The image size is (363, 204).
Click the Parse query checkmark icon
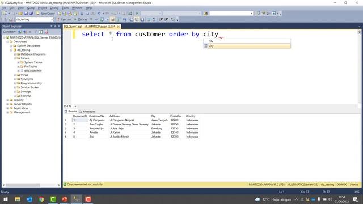pyautogui.click(x=96, y=19)
